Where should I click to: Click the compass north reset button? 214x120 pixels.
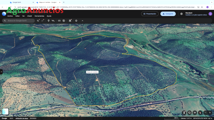[200, 113]
